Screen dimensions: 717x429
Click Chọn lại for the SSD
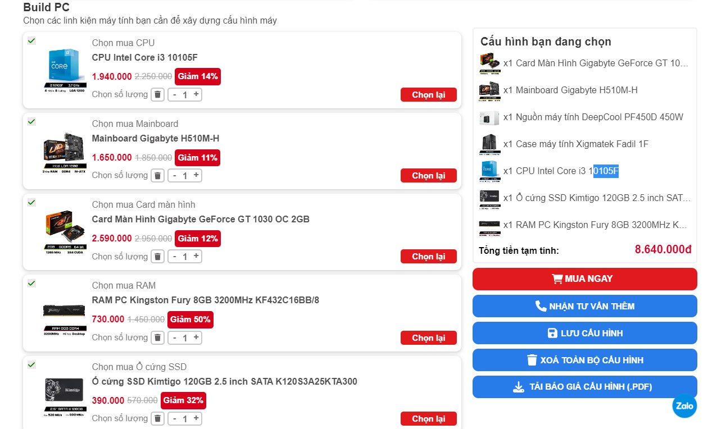point(428,419)
